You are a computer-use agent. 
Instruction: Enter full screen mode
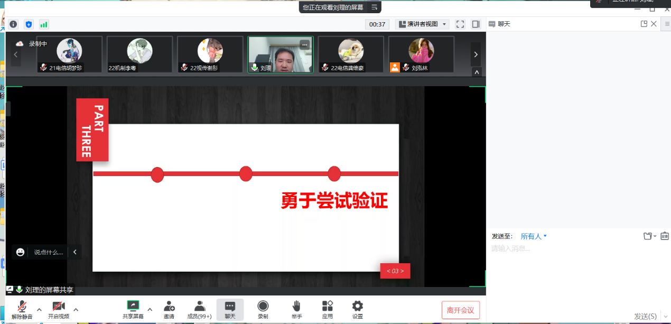coord(460,24)
